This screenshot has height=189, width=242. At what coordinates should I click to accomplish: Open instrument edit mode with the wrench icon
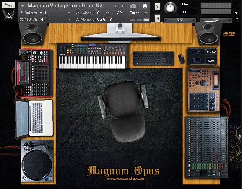[8, 5]
